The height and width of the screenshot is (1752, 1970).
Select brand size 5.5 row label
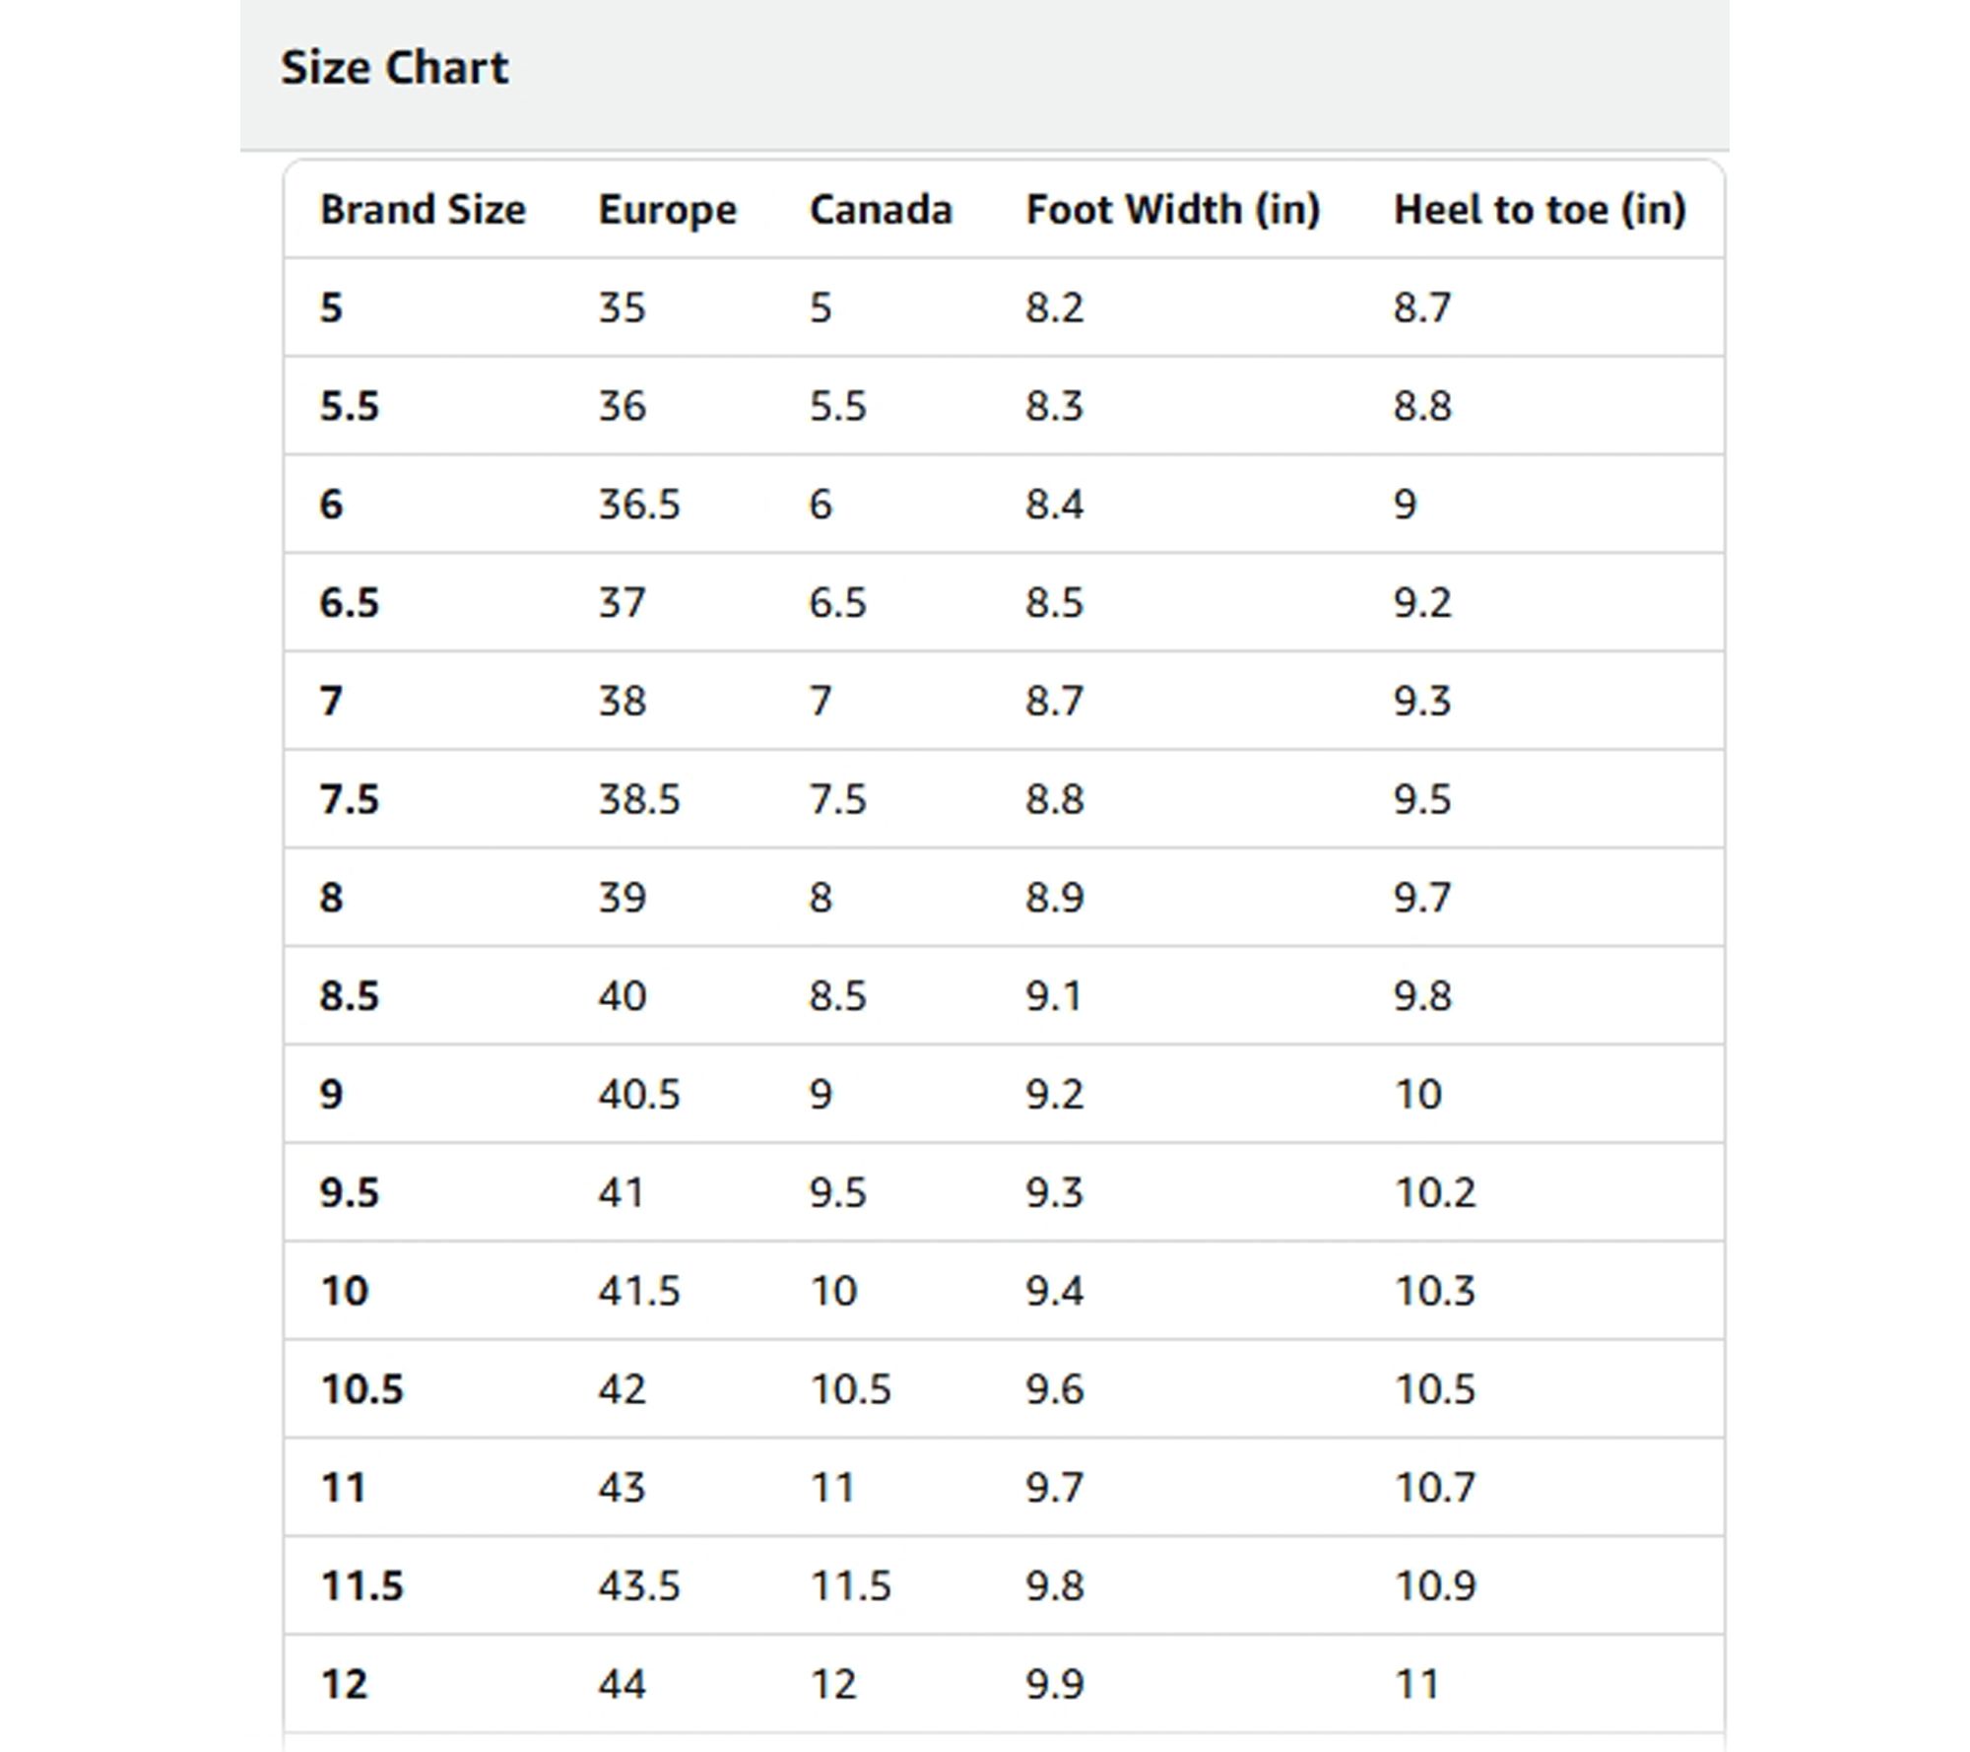(349, 406)
